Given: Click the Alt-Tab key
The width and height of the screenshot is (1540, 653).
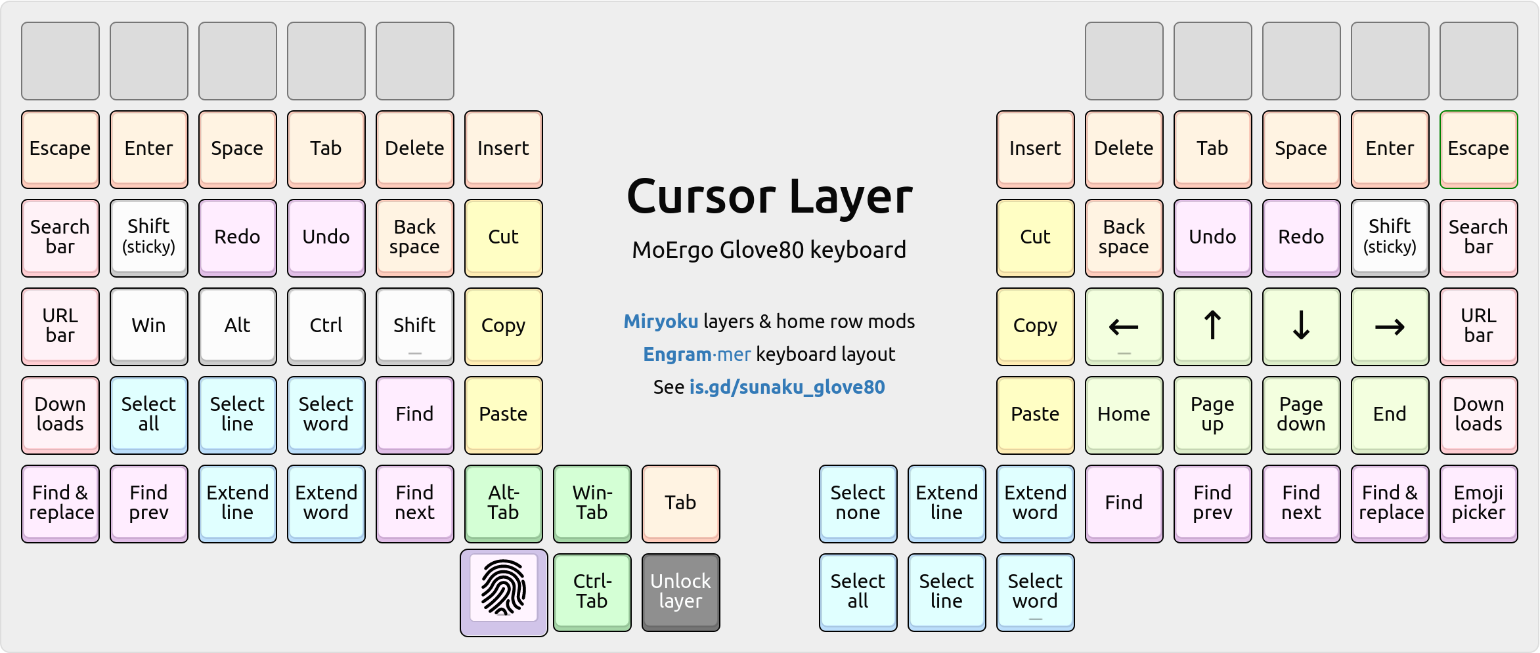Looking at the screenshot, I should [503, 504].
